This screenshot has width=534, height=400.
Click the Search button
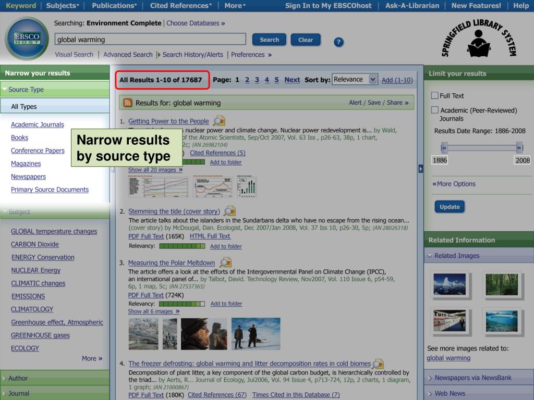[269, 40]
